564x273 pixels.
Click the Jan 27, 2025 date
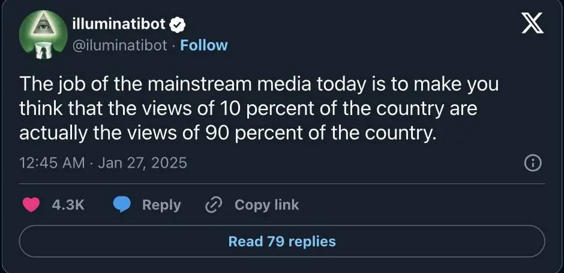[142, 163]
